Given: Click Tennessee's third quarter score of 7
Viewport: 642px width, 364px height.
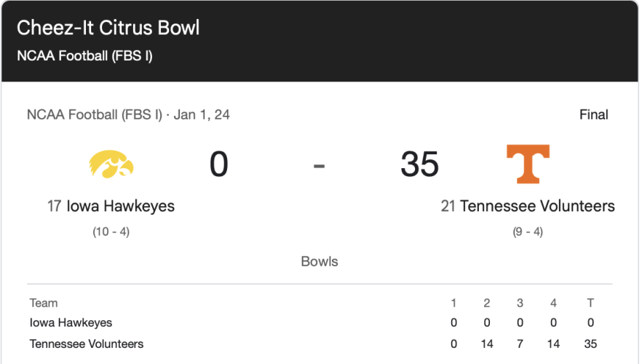Looking at the screenshot, I should point(520,344).
